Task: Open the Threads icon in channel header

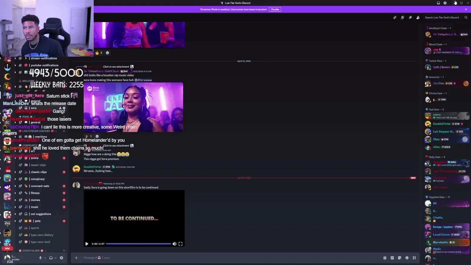Action: (395, 17)
